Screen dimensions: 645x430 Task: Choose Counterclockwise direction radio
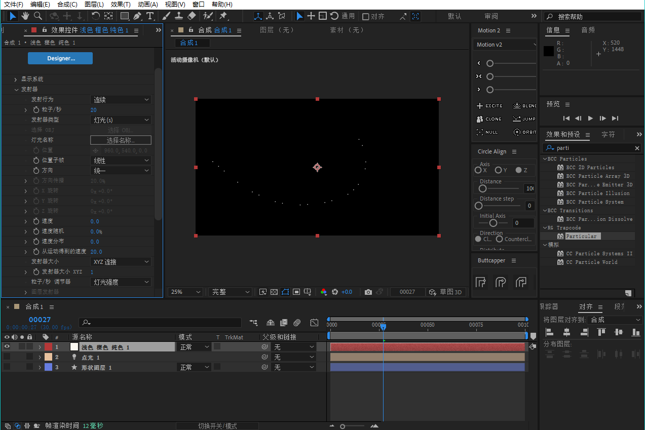[x=500, y=239]
